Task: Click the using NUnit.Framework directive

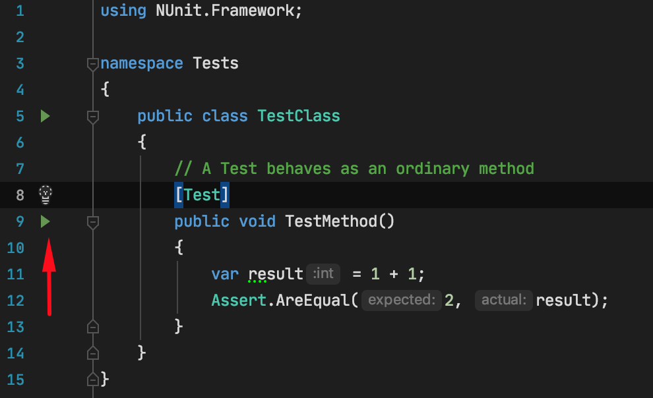Action: (198, 11)
